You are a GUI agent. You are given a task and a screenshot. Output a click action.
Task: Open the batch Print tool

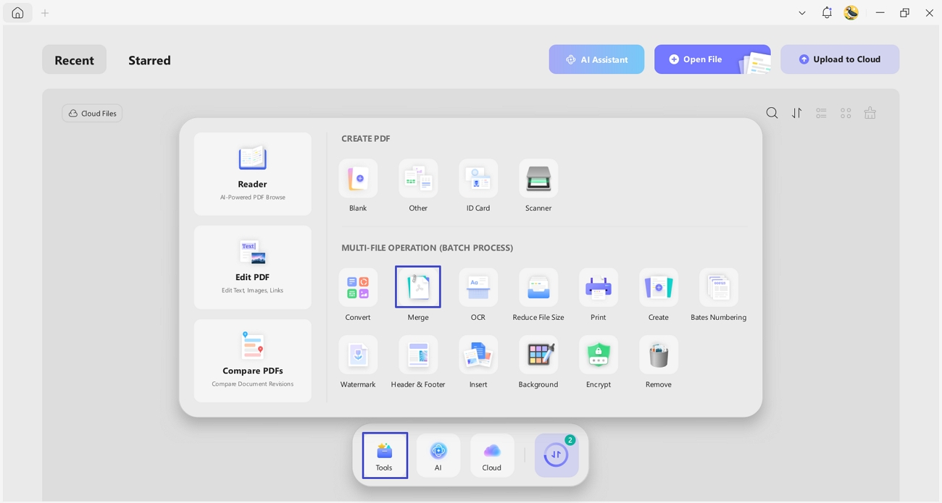pos(599,295)
